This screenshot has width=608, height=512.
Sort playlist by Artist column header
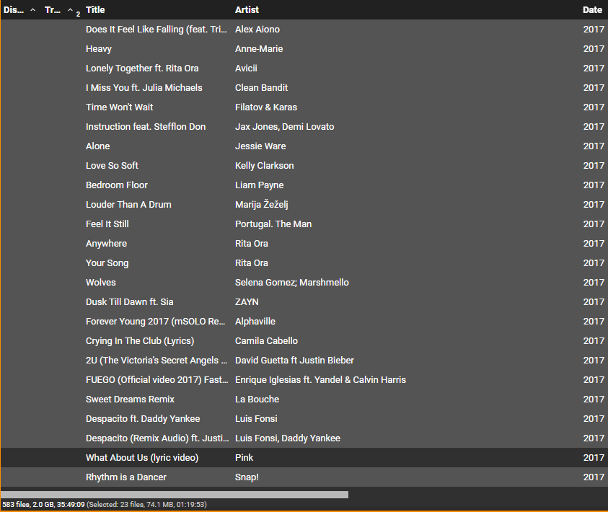(x=247, y=10)
